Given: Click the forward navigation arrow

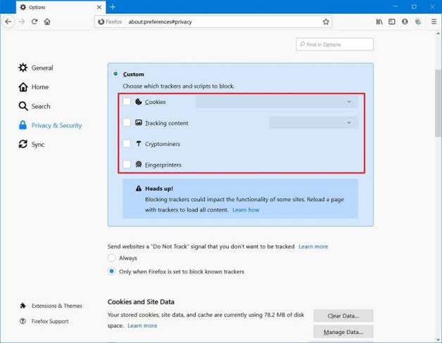Looking at the screenshot, I should (x=21, y=22).
